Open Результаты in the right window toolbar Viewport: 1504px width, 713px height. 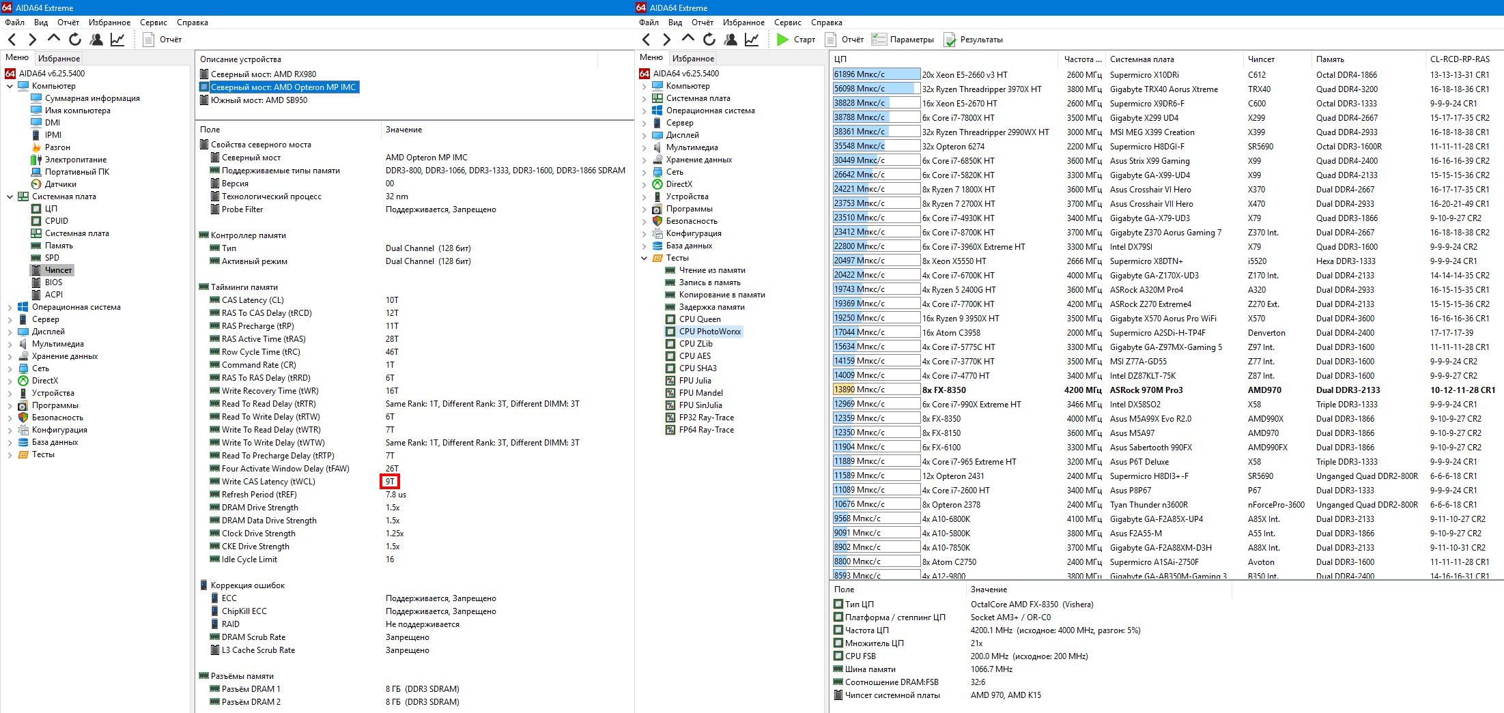(x=974, y=40)
